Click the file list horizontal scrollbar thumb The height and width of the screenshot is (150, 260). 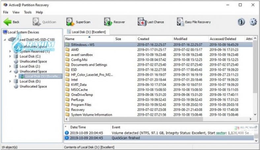[136, 119]
